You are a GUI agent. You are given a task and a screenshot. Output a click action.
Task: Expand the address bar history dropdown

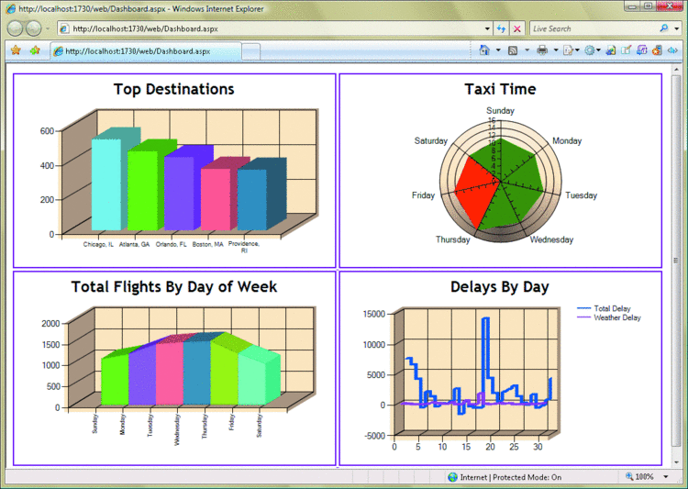(x=487, y=29)
